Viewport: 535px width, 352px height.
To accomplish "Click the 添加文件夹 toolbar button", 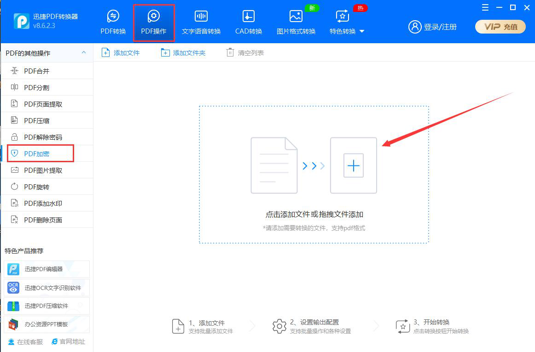I will [x=183, y=53].
